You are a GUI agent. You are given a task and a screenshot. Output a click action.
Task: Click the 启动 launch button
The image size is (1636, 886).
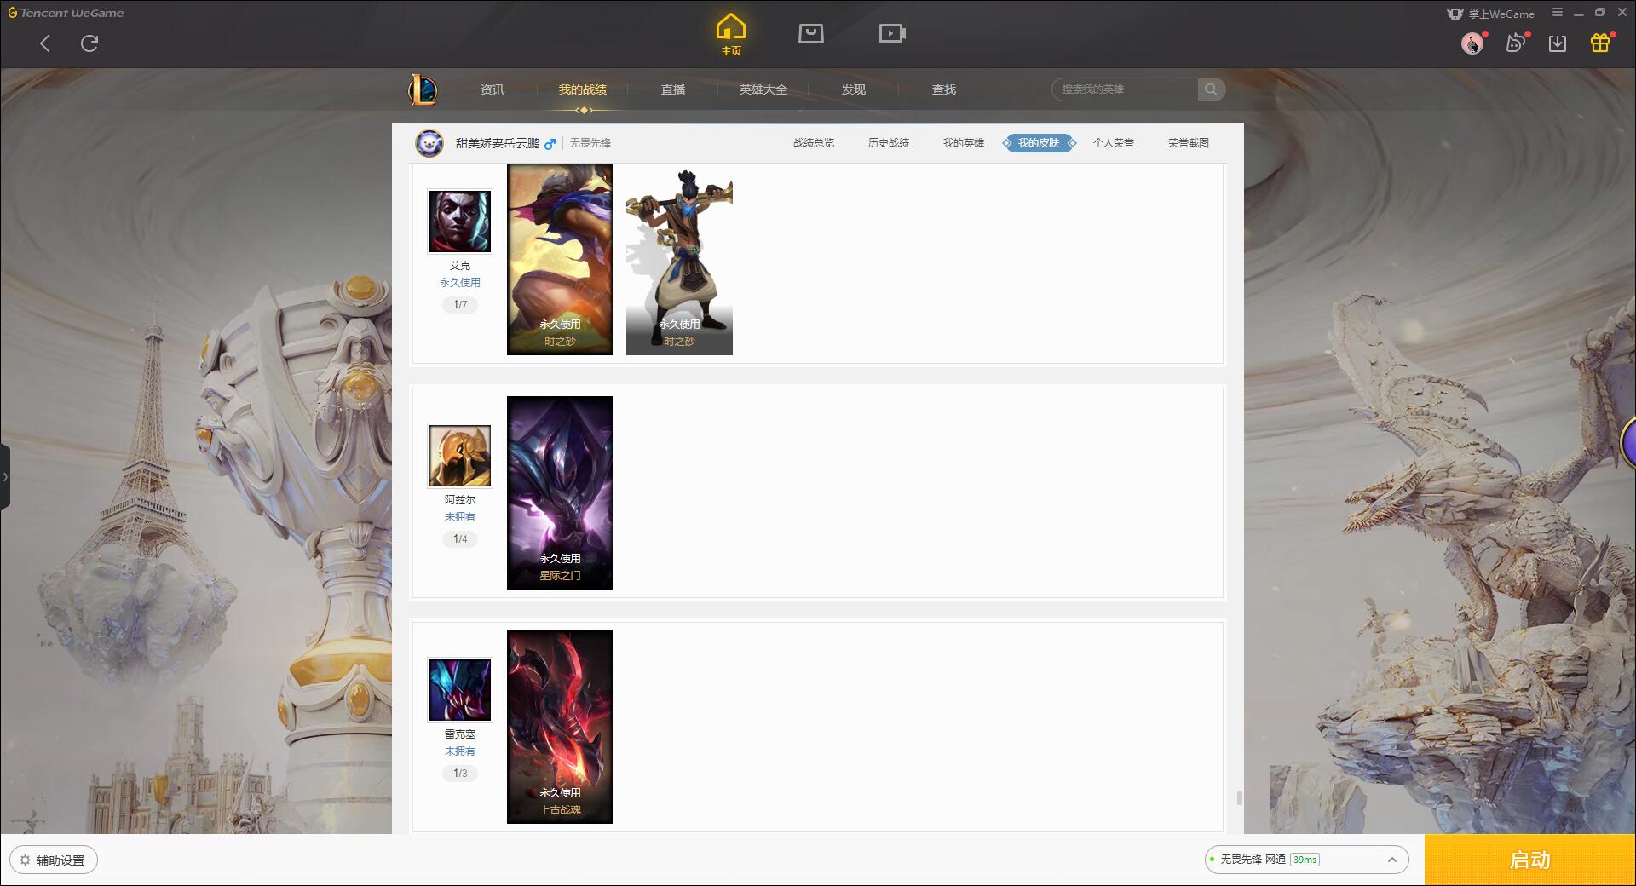point(1529,860)
